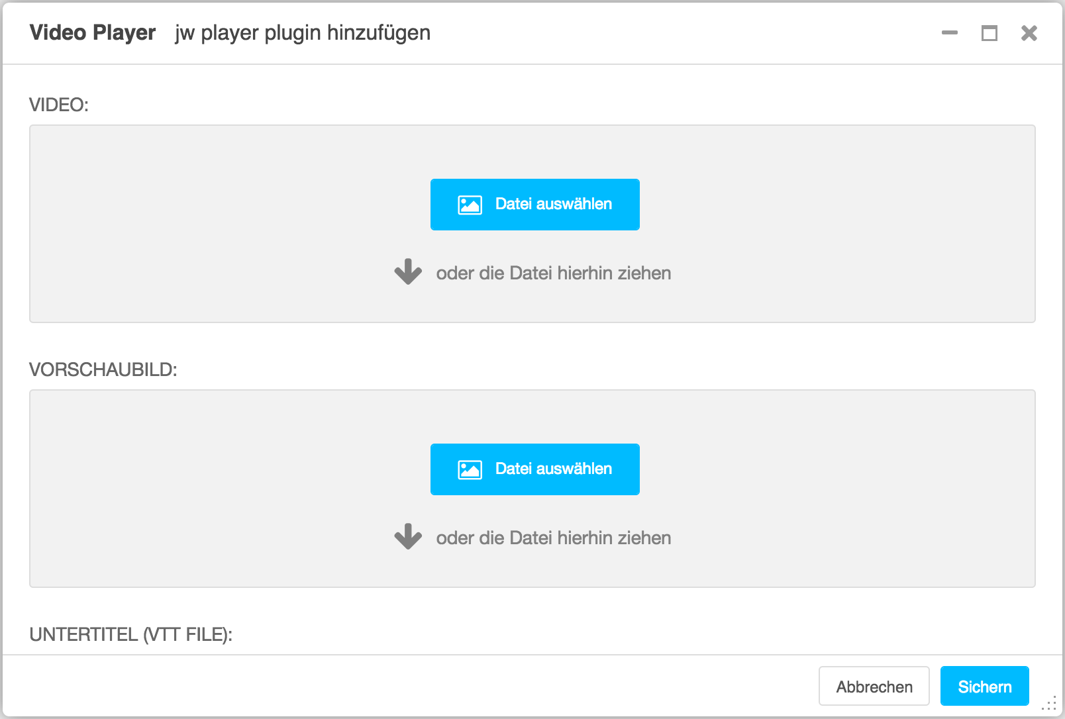Save the plugin with Sichern
The image size is (1065, 719).
click(x=984, y=687)
